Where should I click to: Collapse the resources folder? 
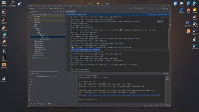[37, 33]
